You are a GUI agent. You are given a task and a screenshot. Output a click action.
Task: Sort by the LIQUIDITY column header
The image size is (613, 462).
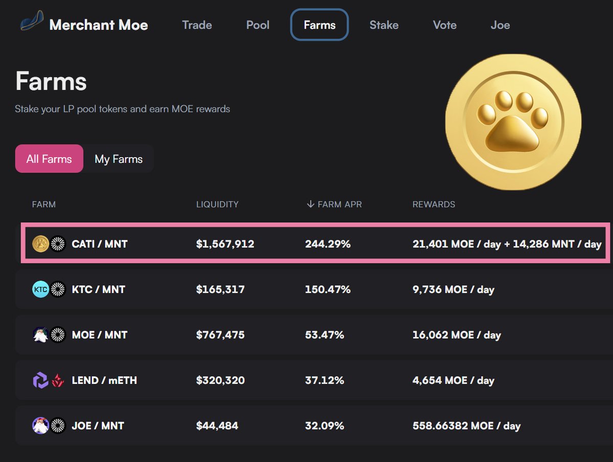pos(217,204)
